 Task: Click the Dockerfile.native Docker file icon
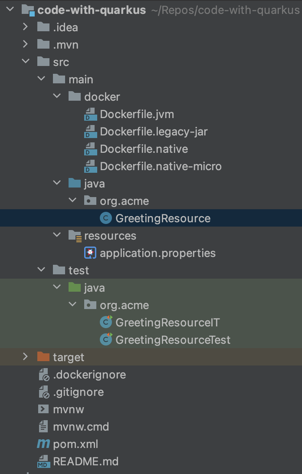pos(90,149)
